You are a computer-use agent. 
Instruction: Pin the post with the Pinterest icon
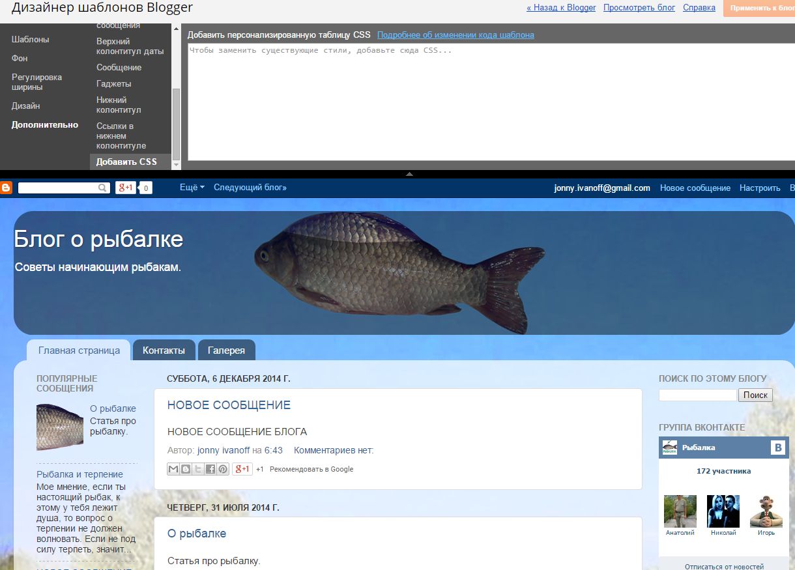click(223, 469)
